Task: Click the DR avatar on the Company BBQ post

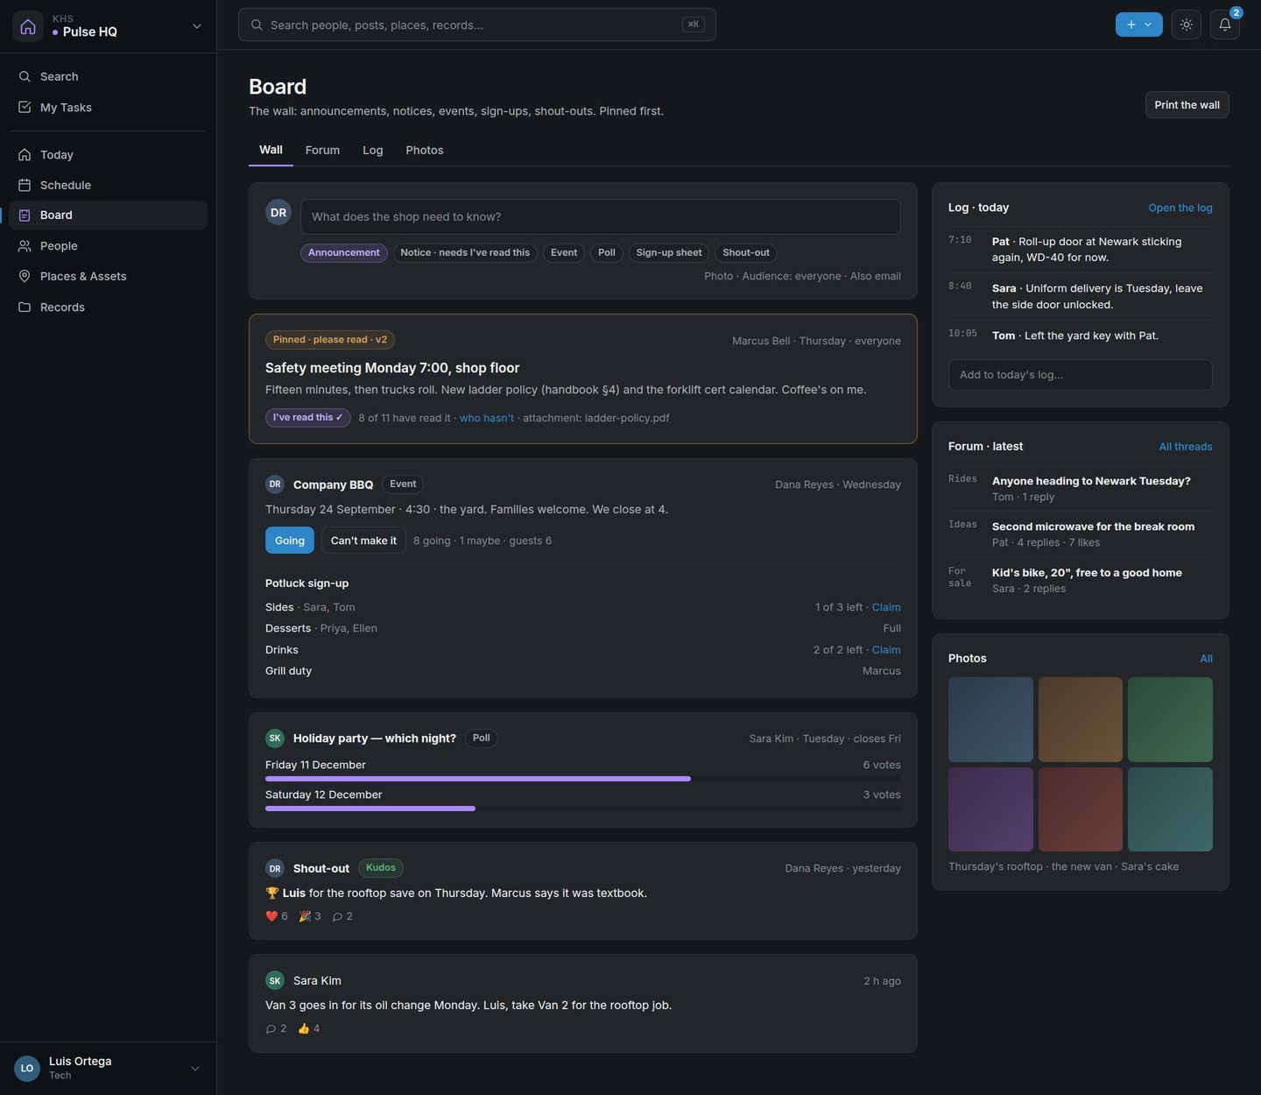Action: [x=275, y=484]
